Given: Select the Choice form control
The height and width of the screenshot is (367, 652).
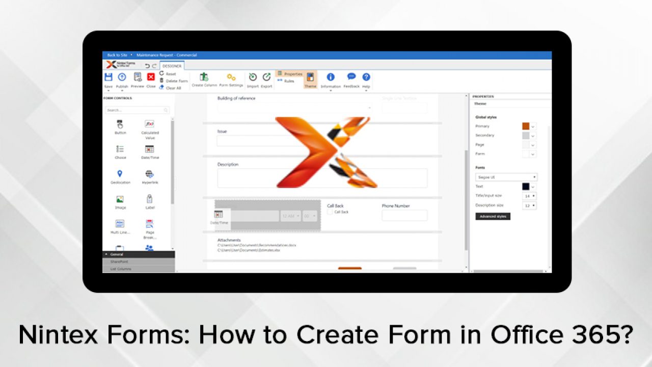Looking at the screenshot, I should [x=120, y=152].
